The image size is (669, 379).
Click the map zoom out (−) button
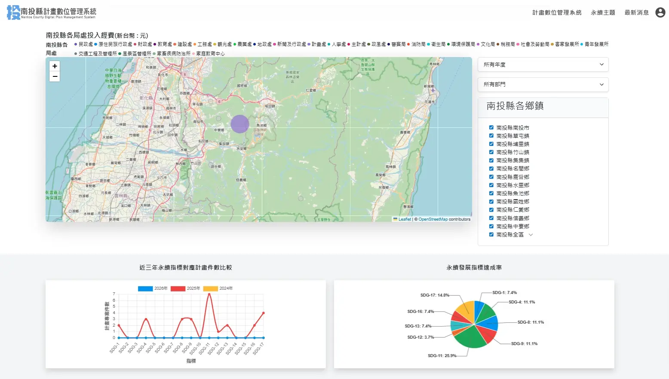(x=55, y=76)
